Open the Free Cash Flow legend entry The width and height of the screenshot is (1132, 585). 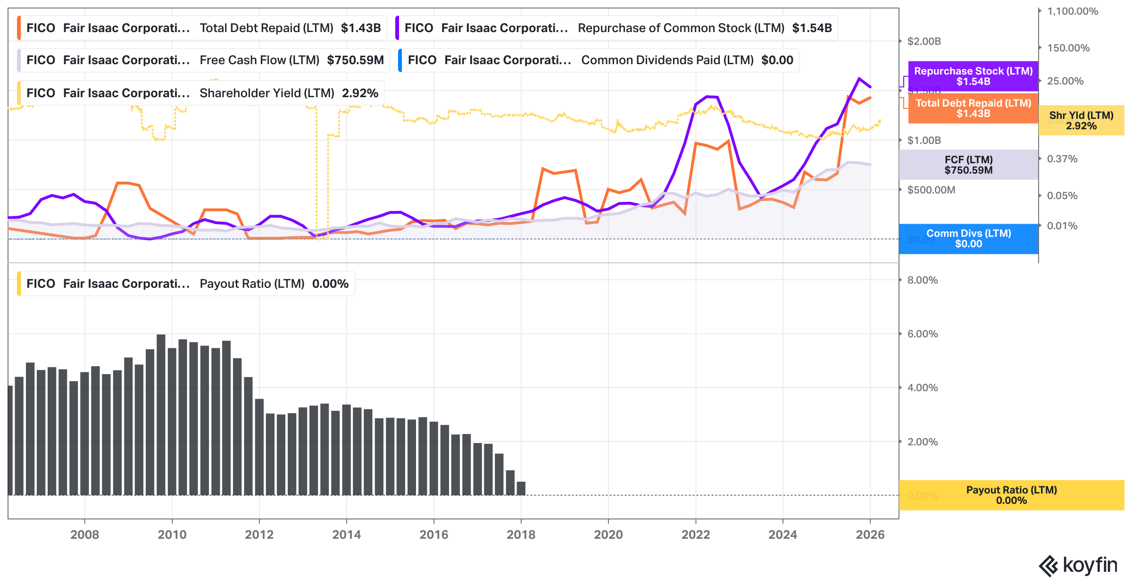(x=203, y=60)
